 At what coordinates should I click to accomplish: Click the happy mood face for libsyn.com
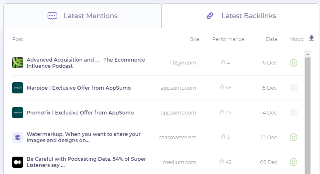pyautogui.click(x=294, y=63)
